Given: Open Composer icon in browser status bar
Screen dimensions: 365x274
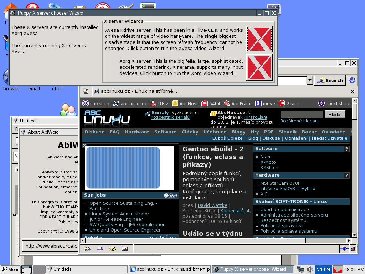Looking at the screenshot, I should click(112, 249).
